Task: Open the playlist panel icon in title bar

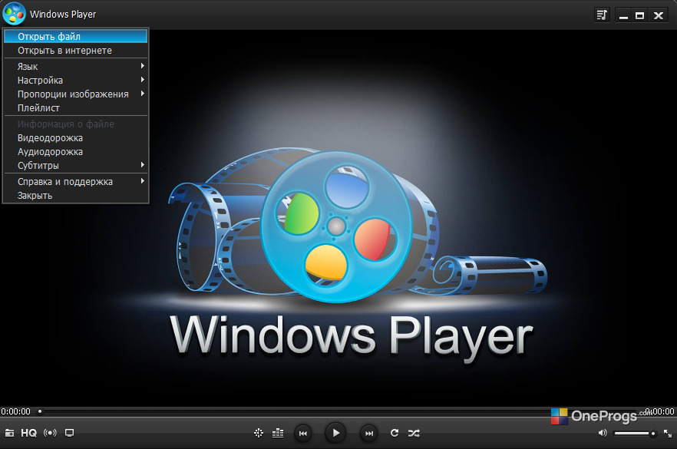Action: pyautogui.click(x=602, y=15)
